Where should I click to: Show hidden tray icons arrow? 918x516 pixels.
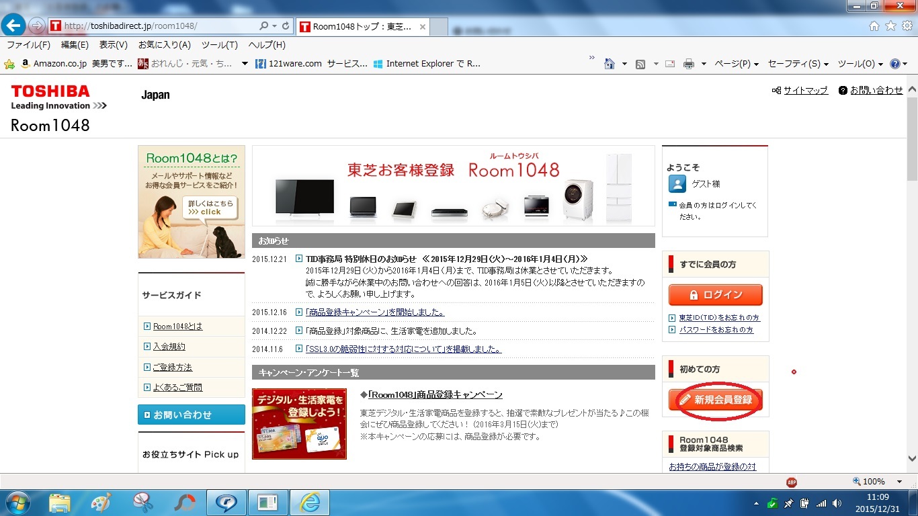click(757, 503)
